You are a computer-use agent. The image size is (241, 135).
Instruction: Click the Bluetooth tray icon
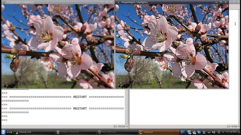219,132
